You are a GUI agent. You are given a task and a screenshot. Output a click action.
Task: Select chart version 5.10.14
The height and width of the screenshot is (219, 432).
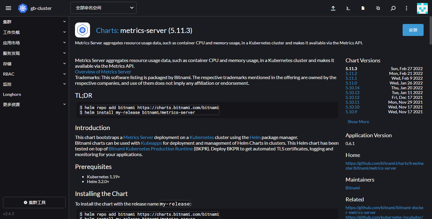[352, 88]
